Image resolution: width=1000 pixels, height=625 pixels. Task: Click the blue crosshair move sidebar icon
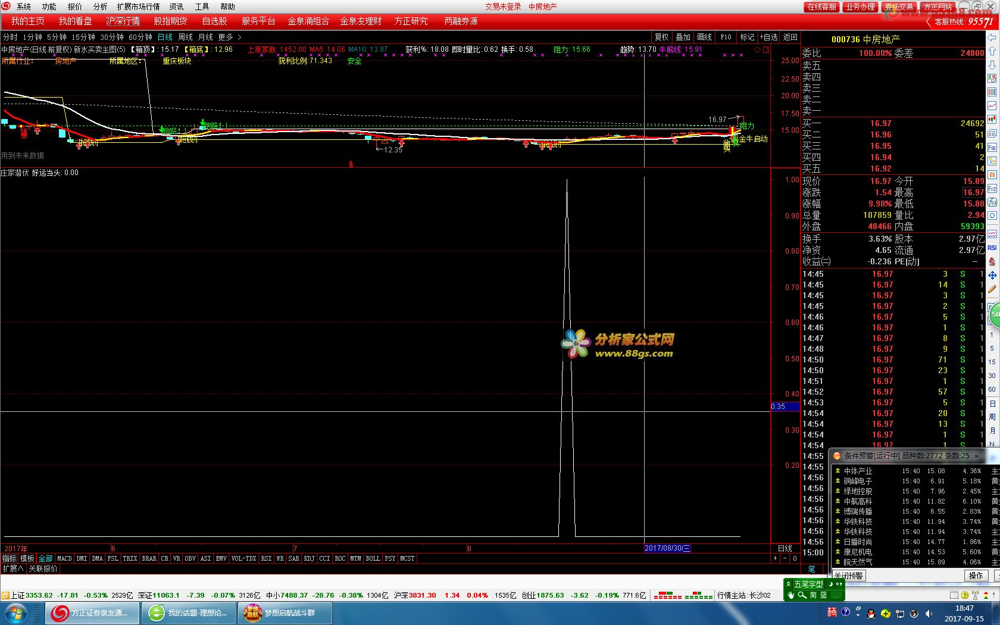(x=992, y=276)
